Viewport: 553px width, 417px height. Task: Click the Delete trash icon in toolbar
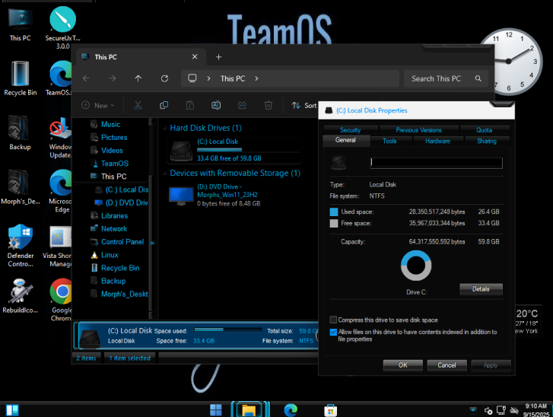pyautogui.click(x=268, y=105)
